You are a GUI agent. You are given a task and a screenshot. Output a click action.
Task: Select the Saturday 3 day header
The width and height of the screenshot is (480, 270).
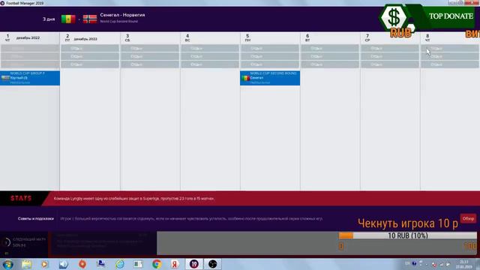tap(150, 37)
